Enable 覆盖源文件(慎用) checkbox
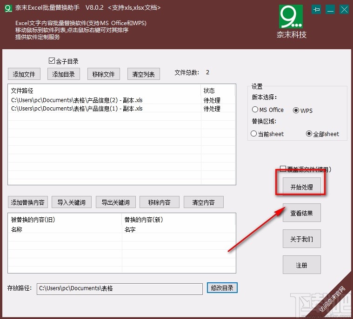The height and width of the screenshot is (319, 353). (x=283, y=169)
